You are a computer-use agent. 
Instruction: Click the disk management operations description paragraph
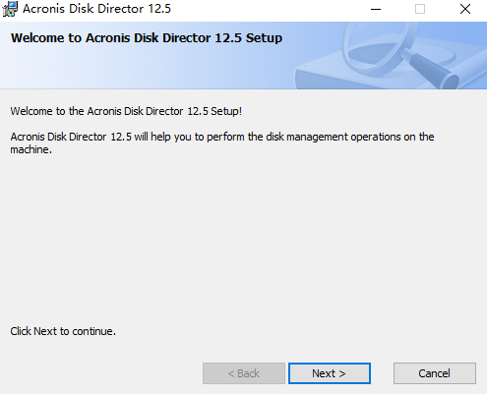click(x=222, y=142)
